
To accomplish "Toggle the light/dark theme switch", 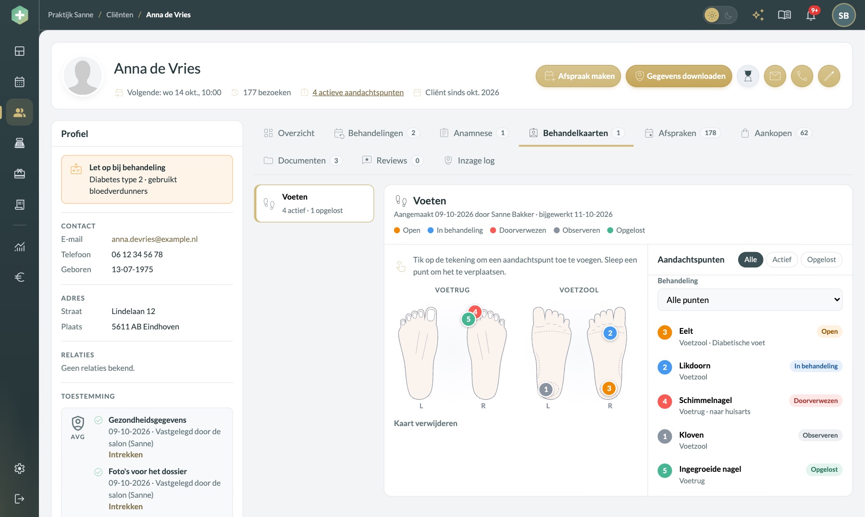I will (x=720, y=15).
